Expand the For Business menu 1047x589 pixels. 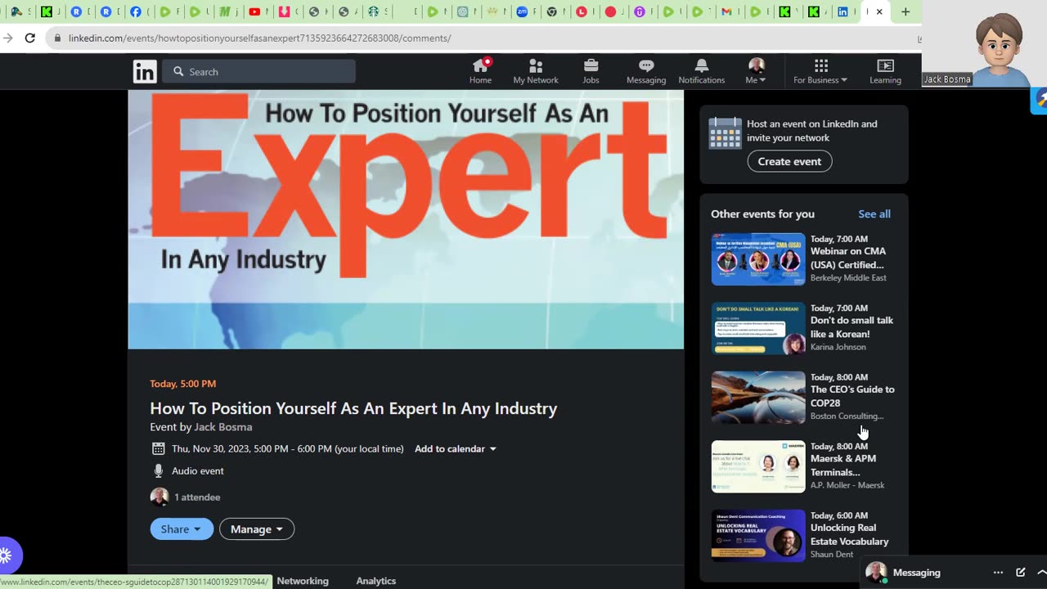820,71
